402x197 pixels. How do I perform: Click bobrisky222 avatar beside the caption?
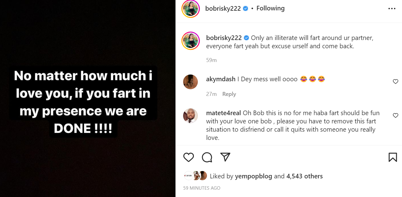(x=190, y=41)
